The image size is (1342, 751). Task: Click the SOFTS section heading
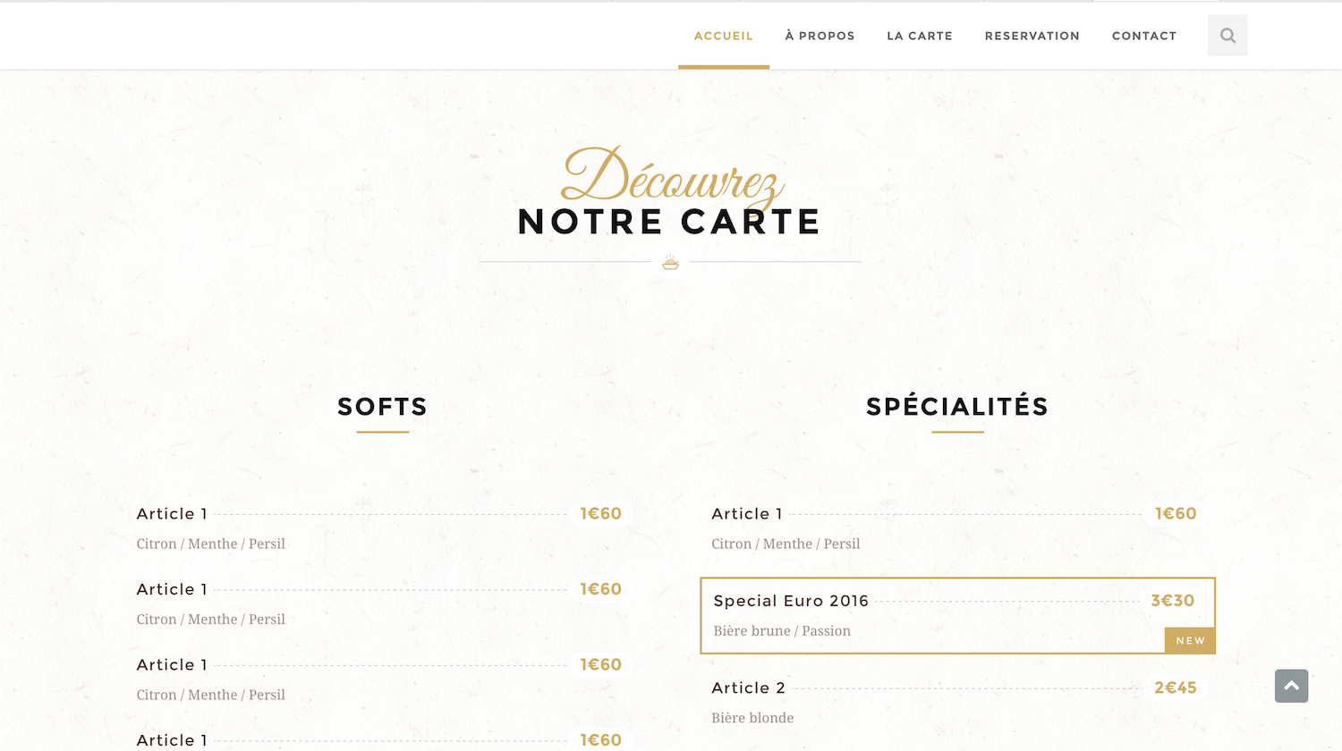coord(382,407)
